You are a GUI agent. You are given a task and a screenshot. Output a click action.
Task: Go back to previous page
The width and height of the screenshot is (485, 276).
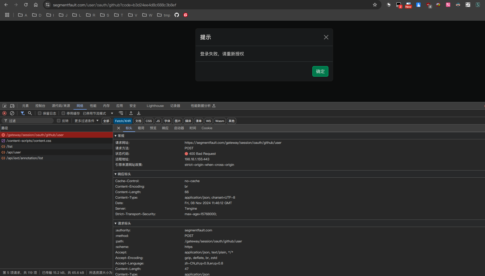[6, 5]
